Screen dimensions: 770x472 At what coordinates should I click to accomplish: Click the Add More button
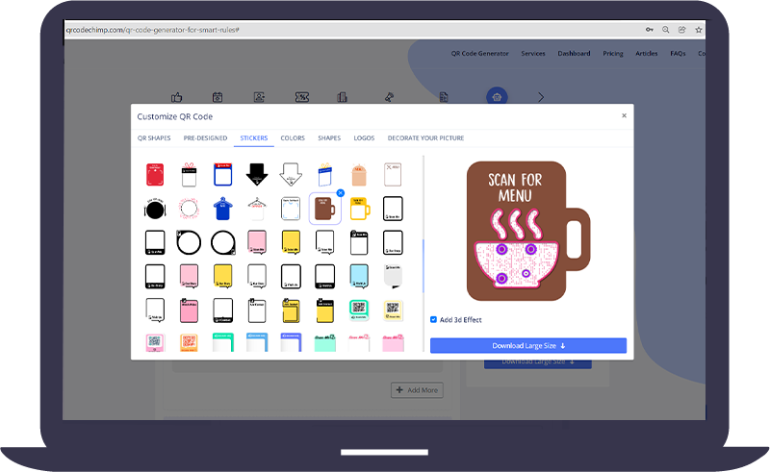418,390
